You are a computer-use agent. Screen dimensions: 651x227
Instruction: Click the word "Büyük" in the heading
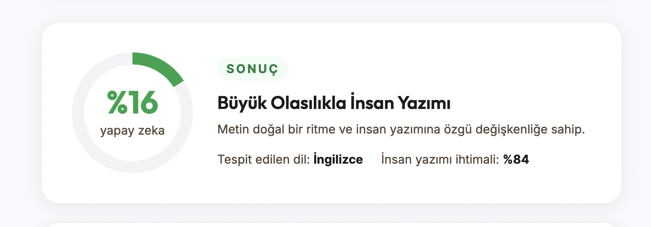point(242,103)
